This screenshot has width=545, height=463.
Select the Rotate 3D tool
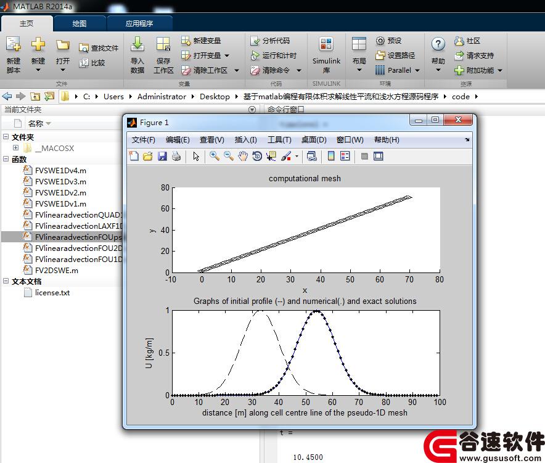coord(257,156)
